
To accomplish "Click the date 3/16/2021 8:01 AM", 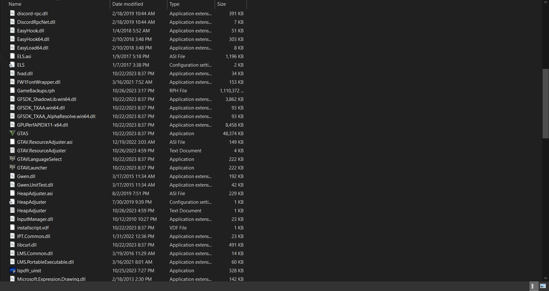I will (x=132, y=262).
